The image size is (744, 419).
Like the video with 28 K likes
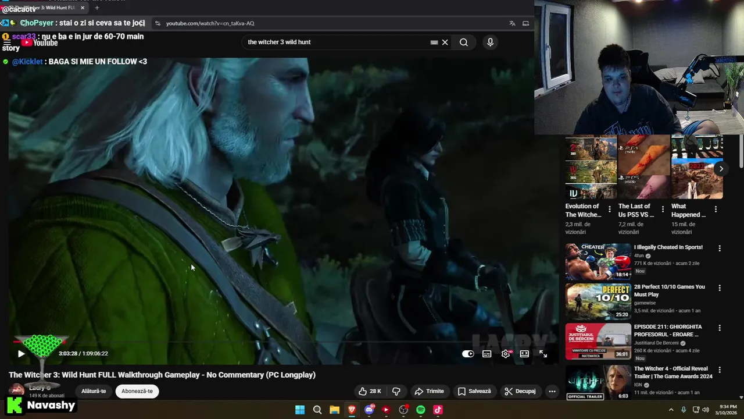coord(370,391)
